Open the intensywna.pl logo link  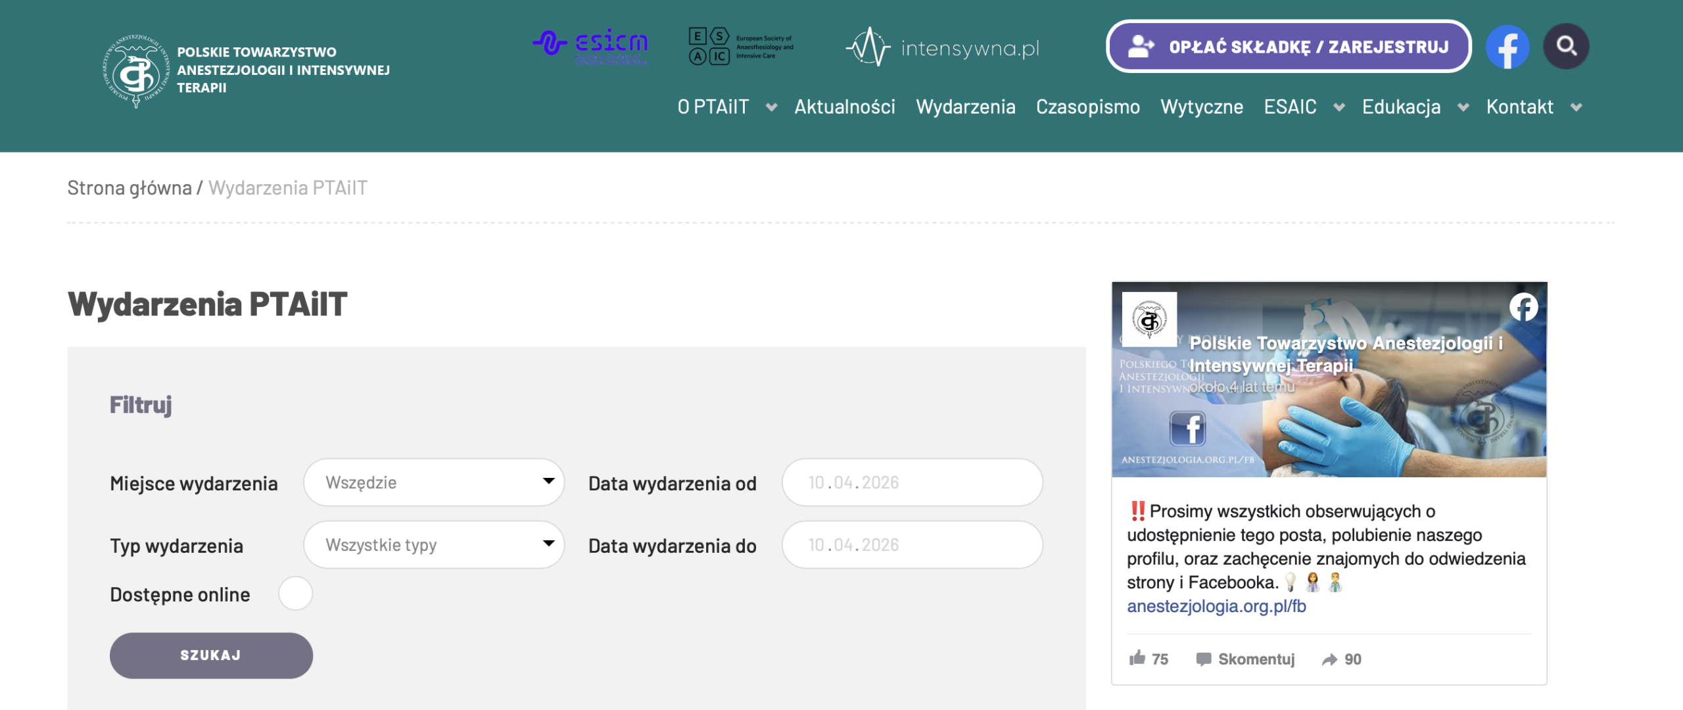pos(943,47)
